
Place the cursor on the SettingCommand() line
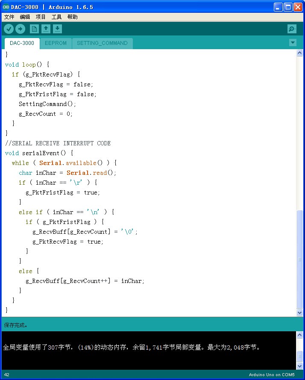[47, 104]
